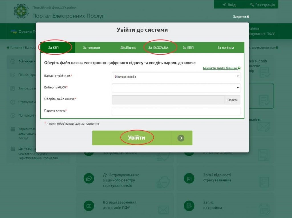The height and width of the screenshot is (218, 292).
Task: Open the Бажаєте увійти як dropdown
Action: 176,77
